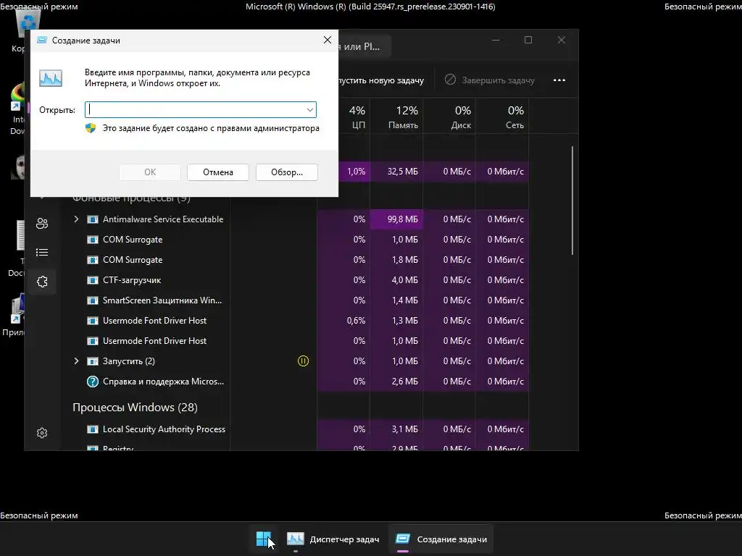Open the Services puzzle icon in Task Manager sidebar
This screenshot has width=742, height=556.
click(42, 282)
